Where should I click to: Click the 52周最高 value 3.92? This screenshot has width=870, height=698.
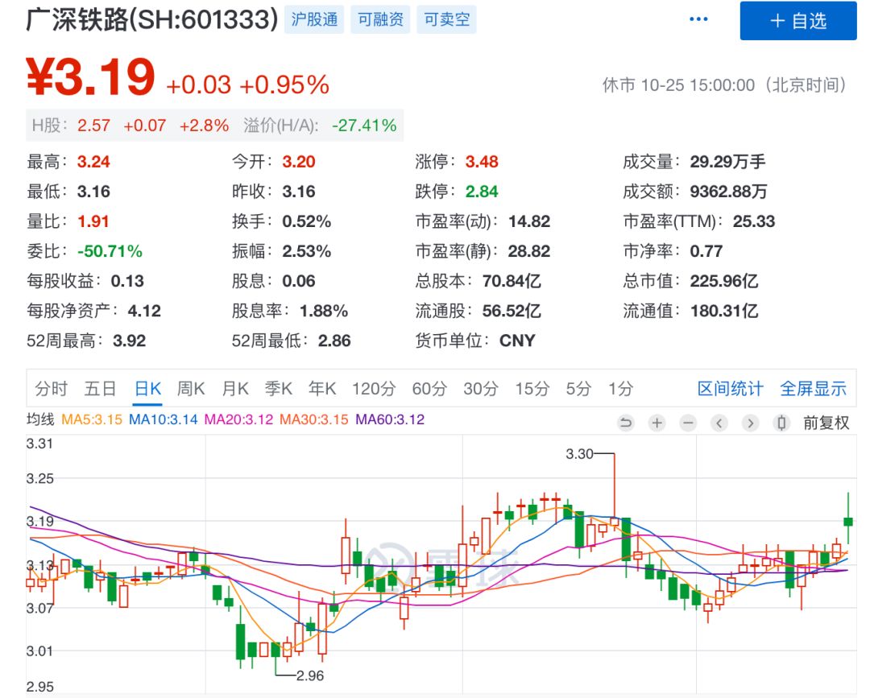coord(129,341)
